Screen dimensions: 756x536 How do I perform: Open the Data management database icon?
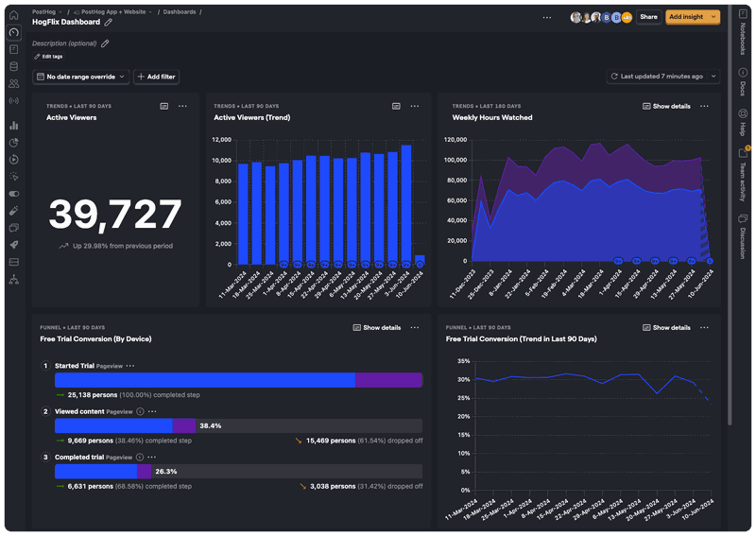pos(13,66)
